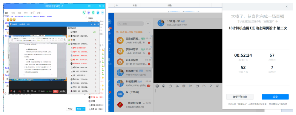Toggle the speaker icon in QQ call bar

(14, 91)
